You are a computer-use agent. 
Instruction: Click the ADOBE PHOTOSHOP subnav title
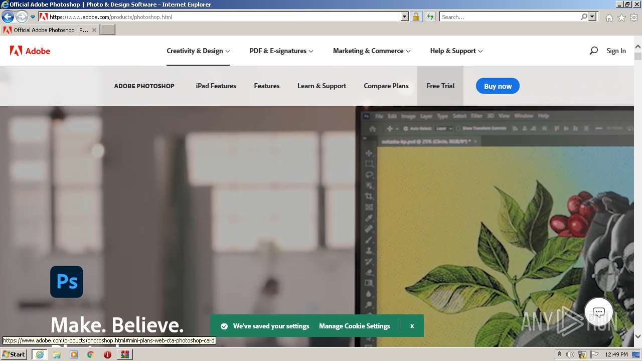tap(144, 86)
